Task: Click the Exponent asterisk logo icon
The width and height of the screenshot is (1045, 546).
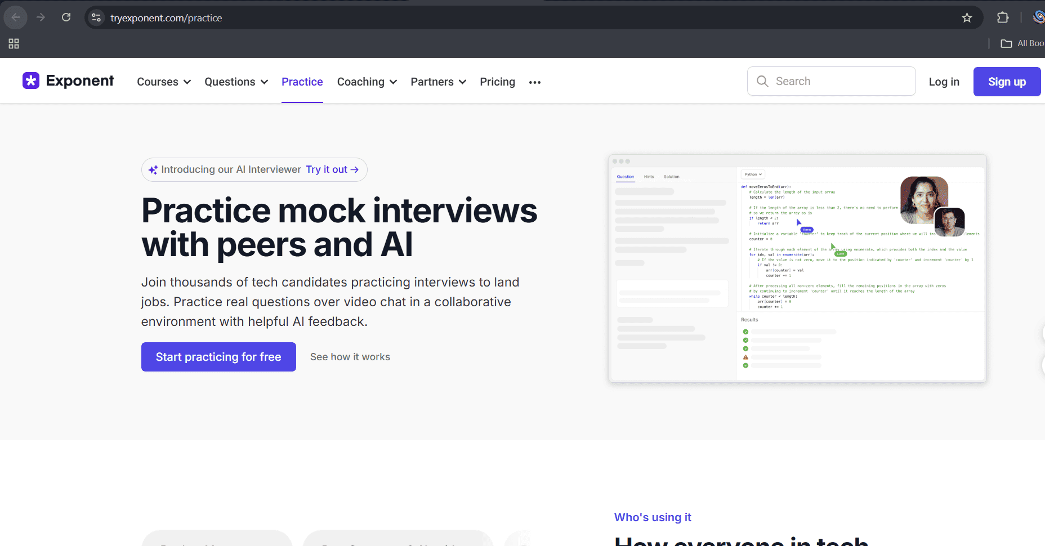Action: coord(32,80)
